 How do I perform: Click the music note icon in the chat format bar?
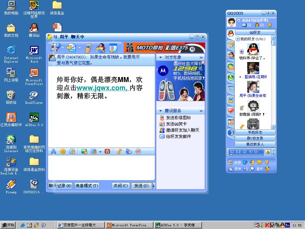click(x=119, y=151)
